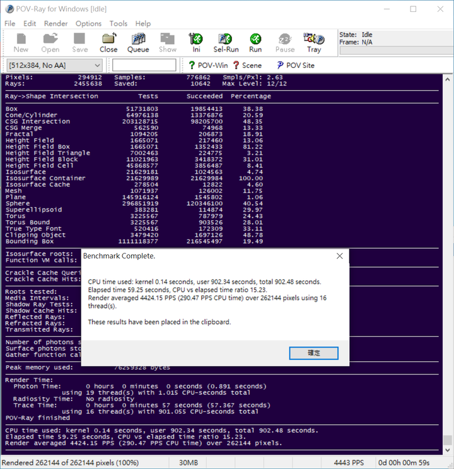Viewport: 454px width, 469px height.
Task: Open the Edit menu
Action: pyautogui.click(x=30, y=23)
